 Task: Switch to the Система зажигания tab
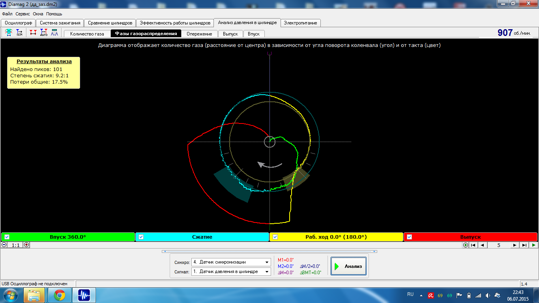(60, 23)
